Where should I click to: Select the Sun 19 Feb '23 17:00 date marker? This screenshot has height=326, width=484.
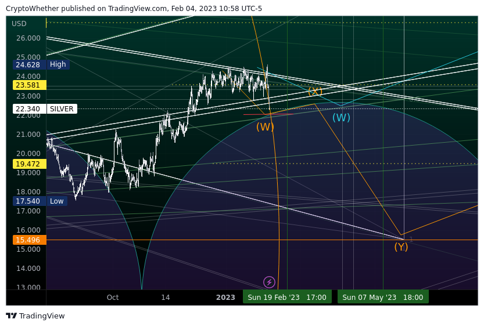point(287,298)
